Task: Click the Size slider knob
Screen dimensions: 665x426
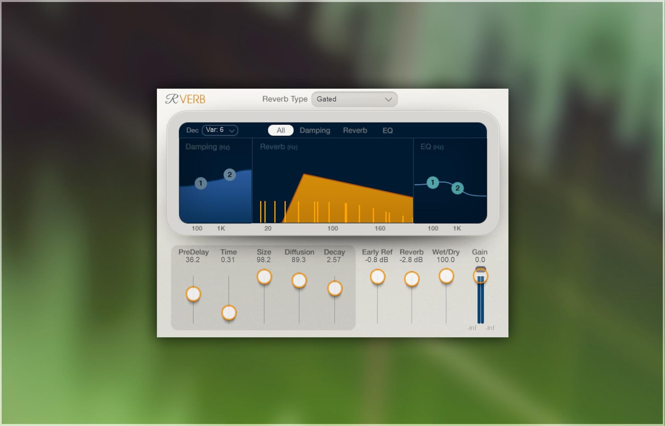Action: coord(264,277)
